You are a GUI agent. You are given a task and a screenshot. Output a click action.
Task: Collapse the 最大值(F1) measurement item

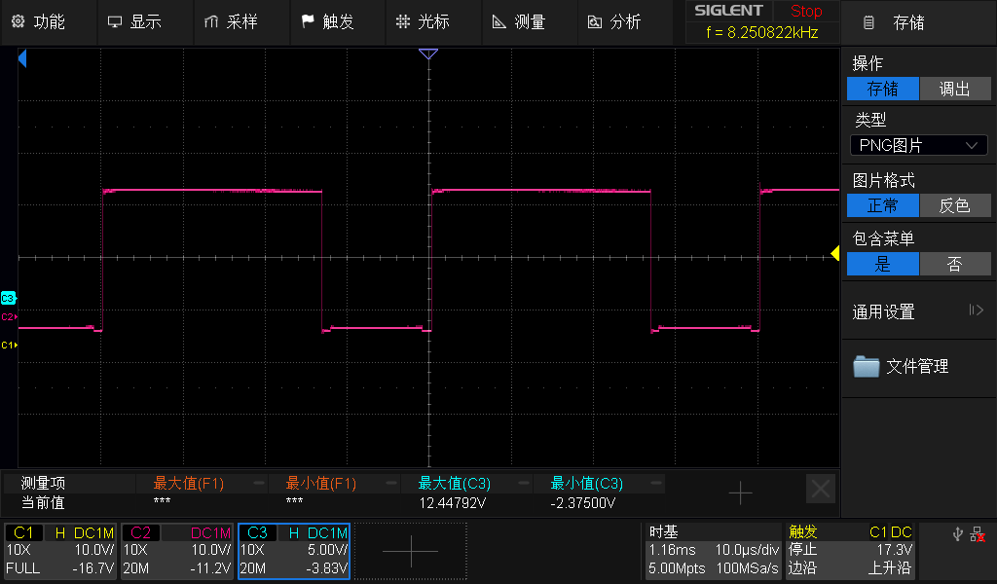pyautogui.click(x=258, y=484)
